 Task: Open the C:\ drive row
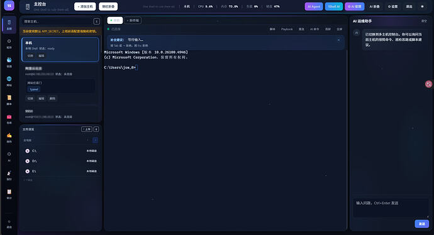(60, 151)
